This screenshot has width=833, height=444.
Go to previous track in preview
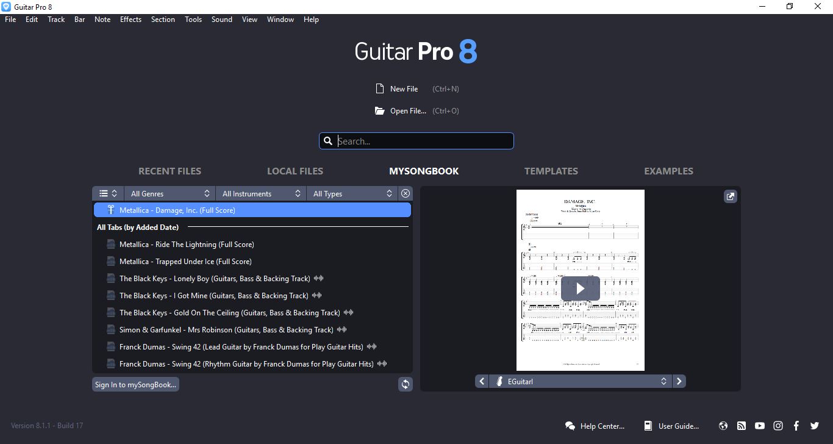(482, 381)
